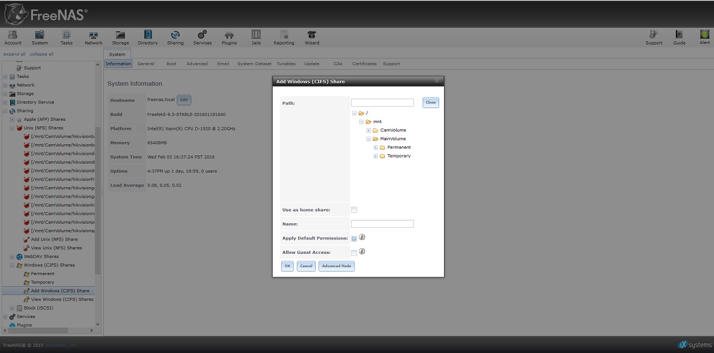Focus the Path input field
Image resolution: width=714 pixels, height=353 pixels.
[x=382, y=102]
